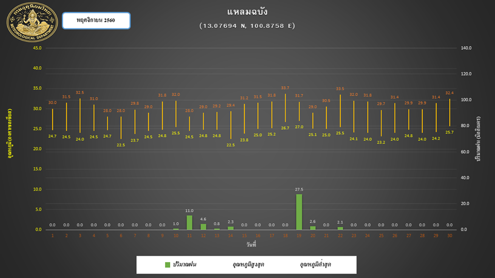Click the 32.5 maximum temperature label
This screenshot has width=495, height=278.
80,93
